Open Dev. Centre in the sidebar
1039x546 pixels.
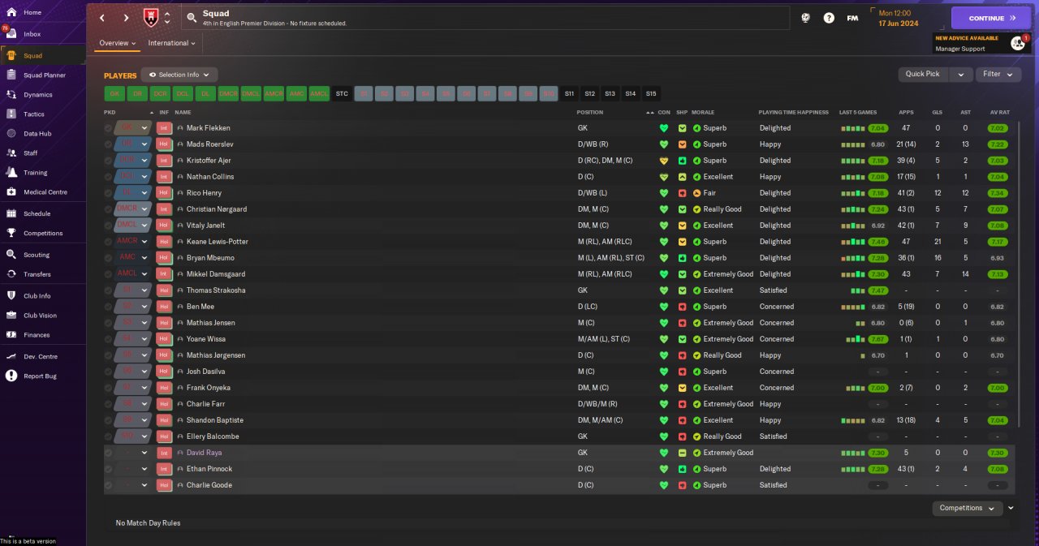click(x=41, y=357)
